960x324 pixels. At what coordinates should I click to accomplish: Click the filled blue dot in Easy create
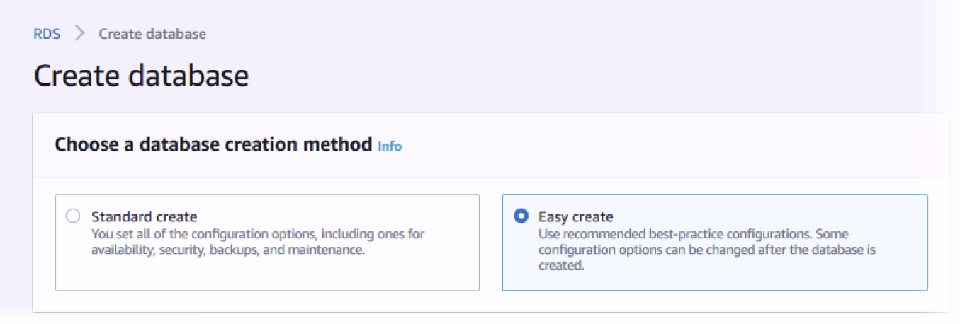point(521,216)
